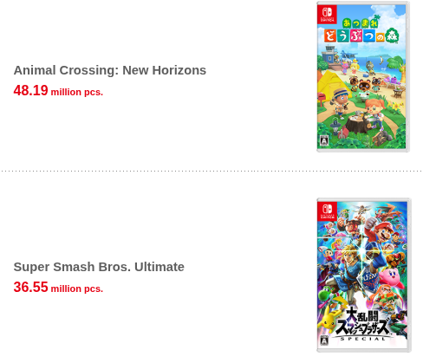Open the Super Smash Bros. box art image
423x363 pixels.
pyautogui.click(x=364, y=275)
